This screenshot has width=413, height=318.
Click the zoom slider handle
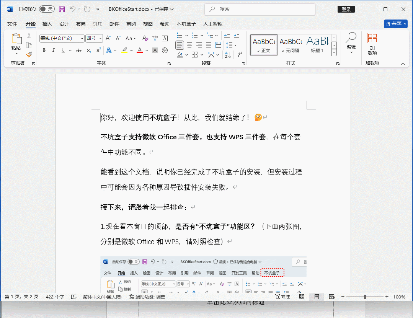coord(365,297)
